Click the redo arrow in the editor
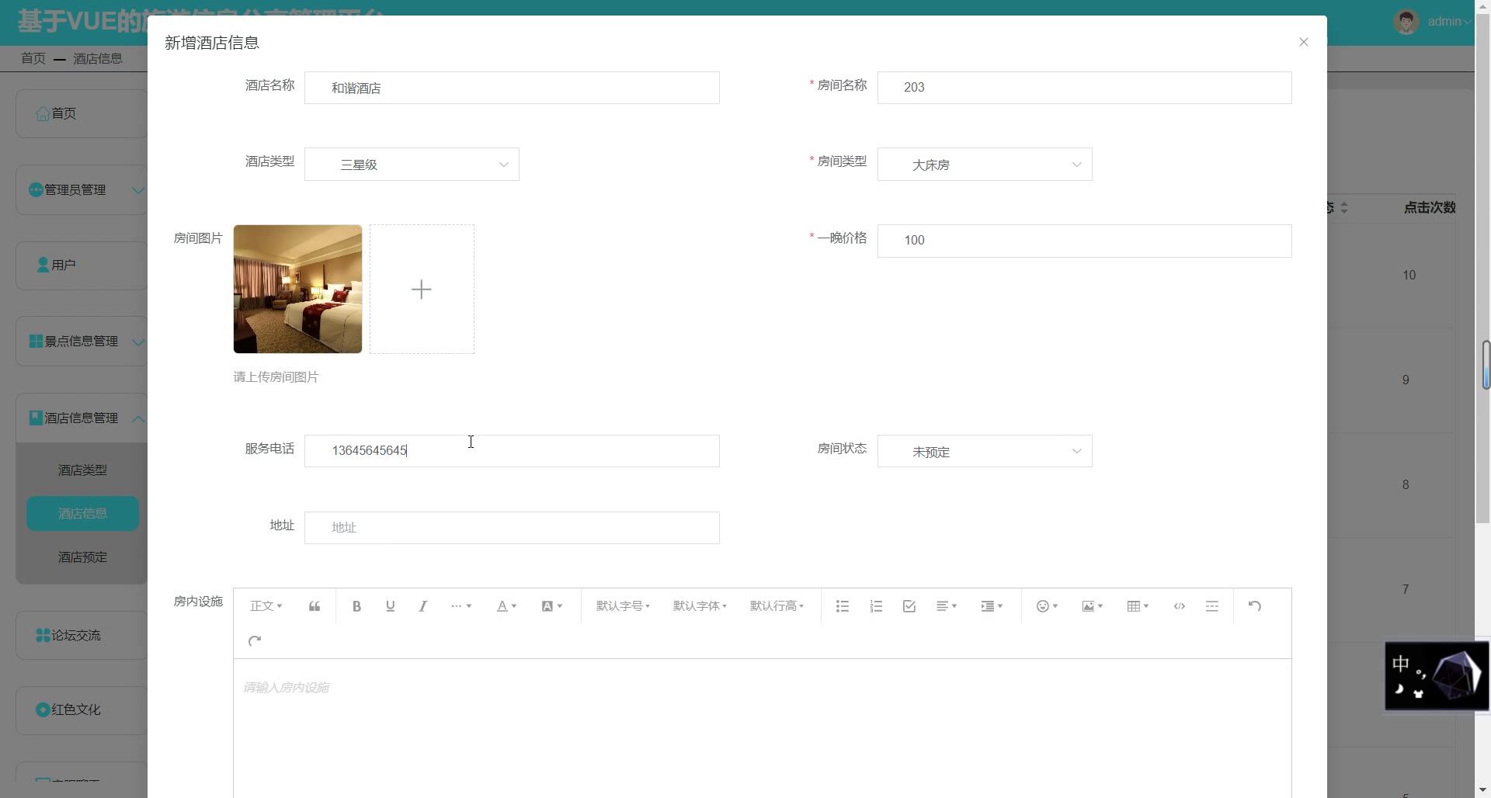Image resolution: width=1491 pixels, height=798 pixels. pos(255,640)
